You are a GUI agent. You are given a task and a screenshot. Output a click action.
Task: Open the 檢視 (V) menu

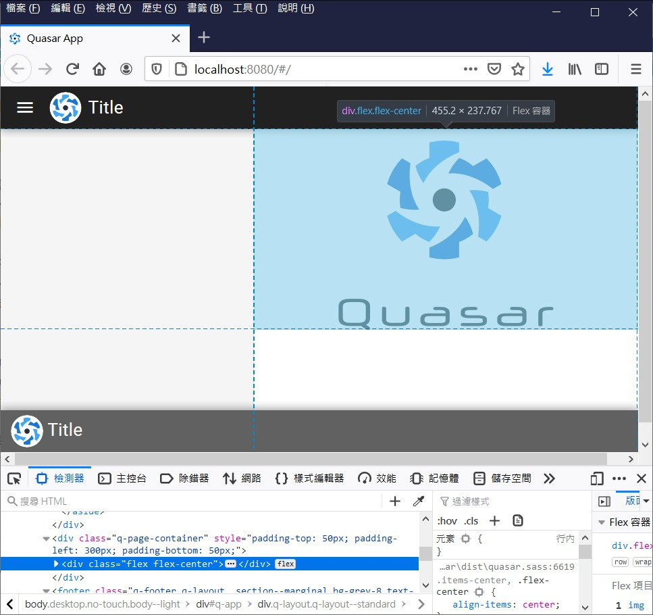click(x=113, y=8)
